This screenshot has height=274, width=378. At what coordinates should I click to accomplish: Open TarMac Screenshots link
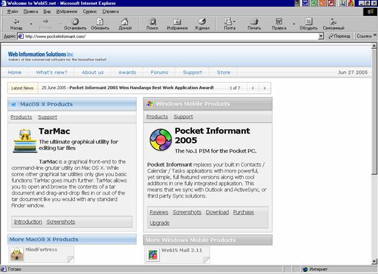coord(61,222)
